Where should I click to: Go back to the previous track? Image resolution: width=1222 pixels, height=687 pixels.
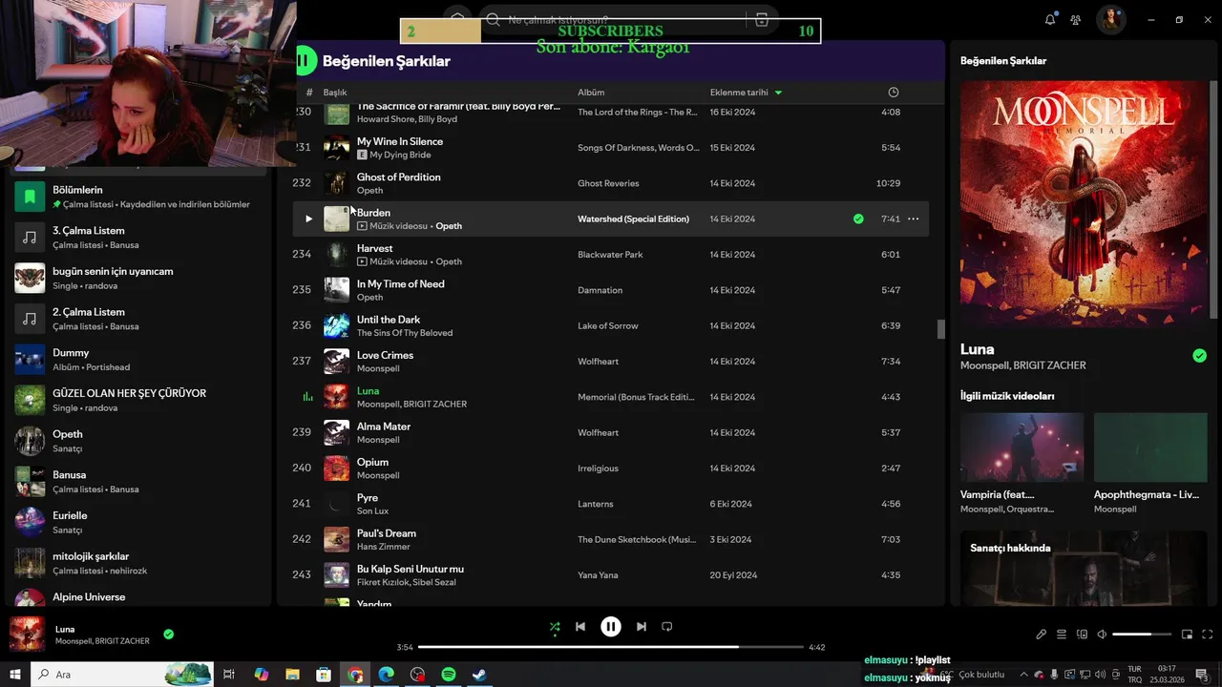coord(579,627)
